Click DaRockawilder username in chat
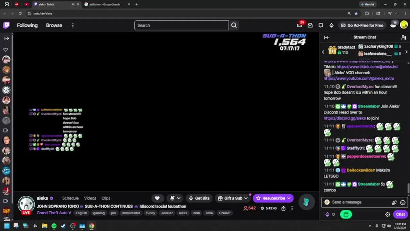 (361, 170)
